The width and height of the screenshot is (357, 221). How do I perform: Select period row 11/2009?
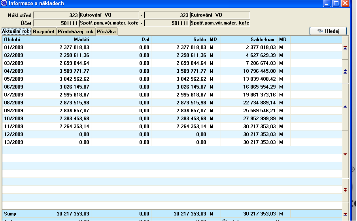click(172, 127)
